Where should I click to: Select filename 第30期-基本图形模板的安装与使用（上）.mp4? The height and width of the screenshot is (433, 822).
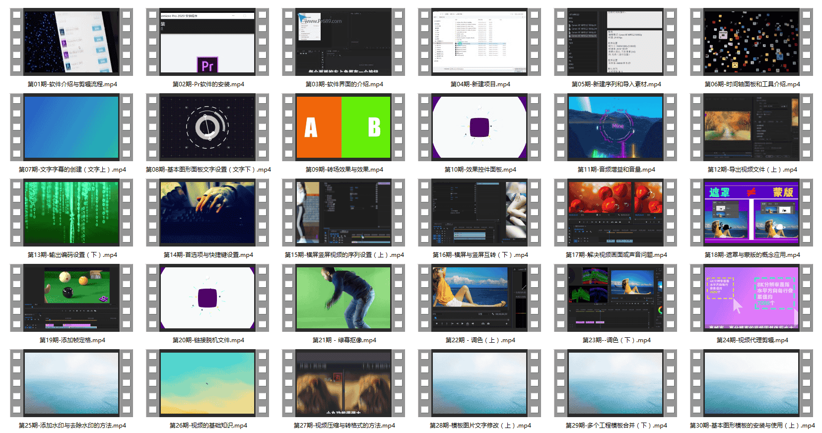[753, 426]
